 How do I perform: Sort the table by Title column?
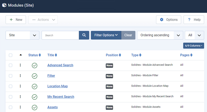pos(52,55)
